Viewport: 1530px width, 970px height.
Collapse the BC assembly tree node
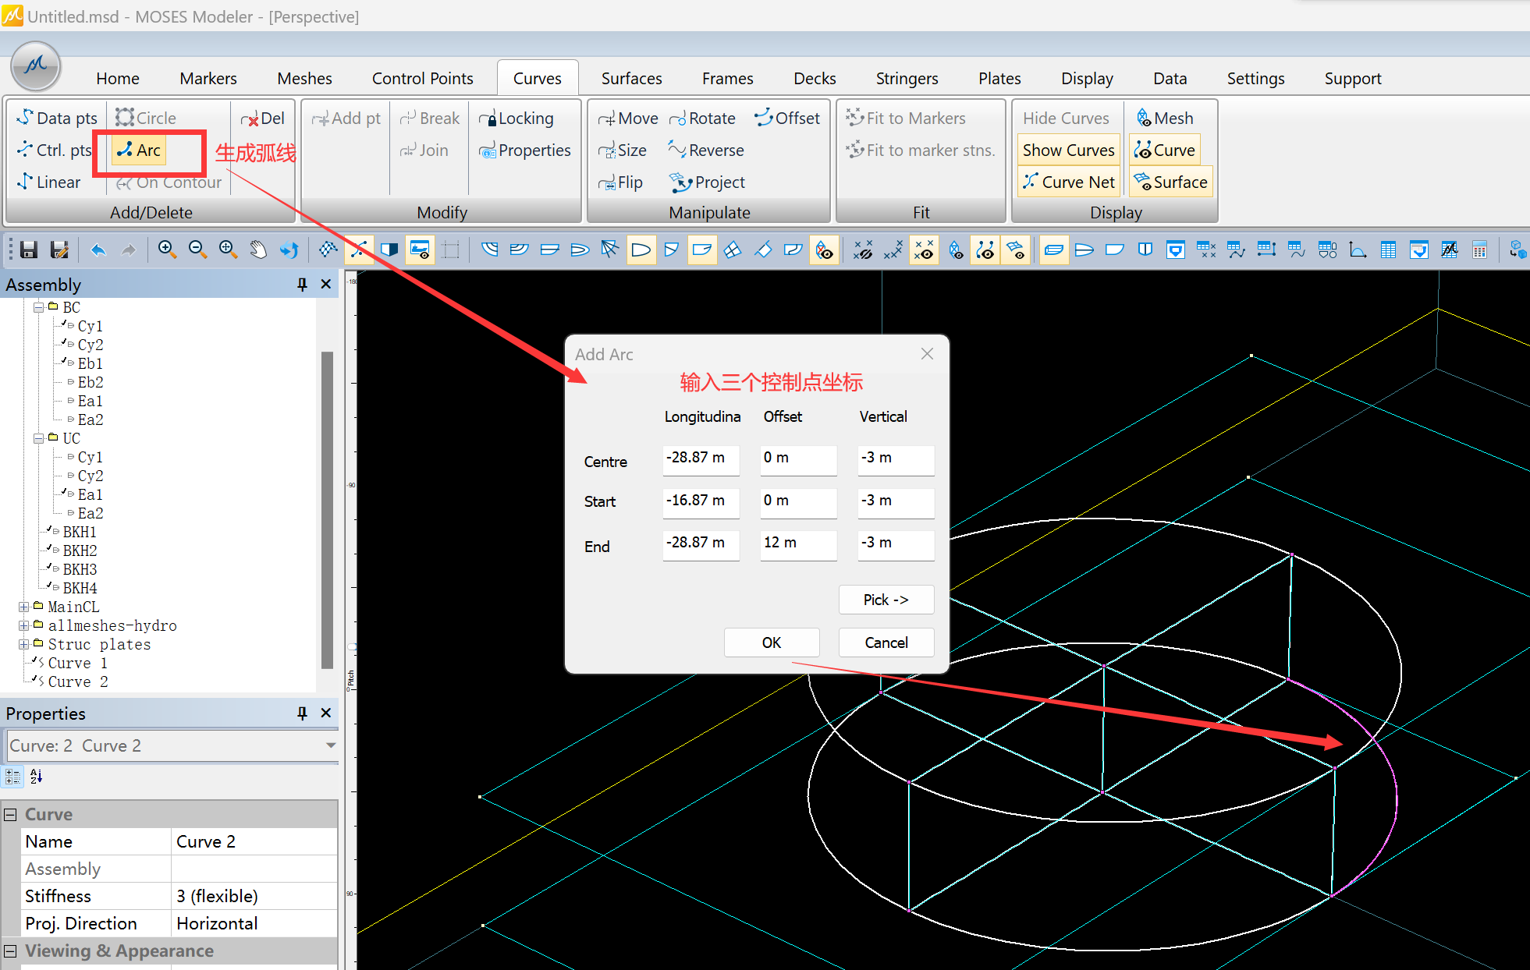[x=38, y=308]
